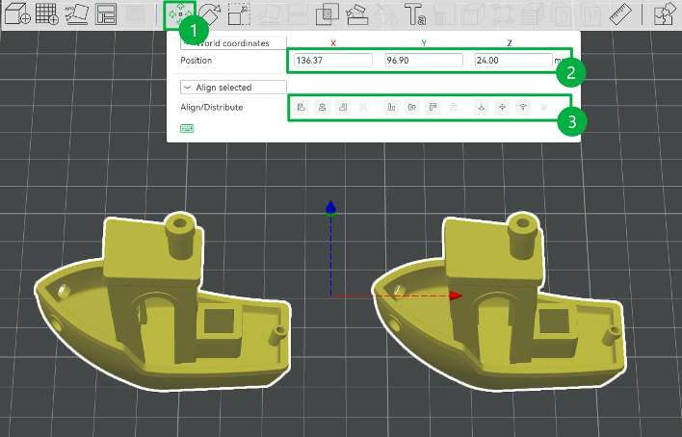682x437 pixels.
Task: Select the Move tool in the toolbar
Action: (x=179, y=14)
